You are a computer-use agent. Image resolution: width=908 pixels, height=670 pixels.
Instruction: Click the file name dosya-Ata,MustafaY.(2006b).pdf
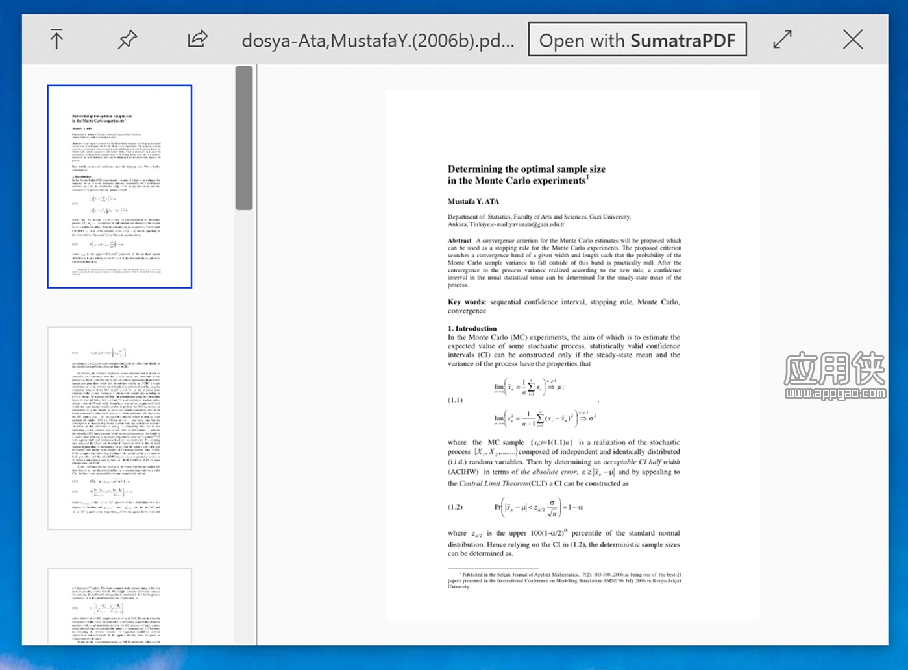[x=378, y=41]
